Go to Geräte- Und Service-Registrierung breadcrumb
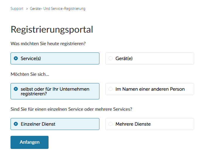Viewport: 212px width, 160px height. click(x=58, y=9)
